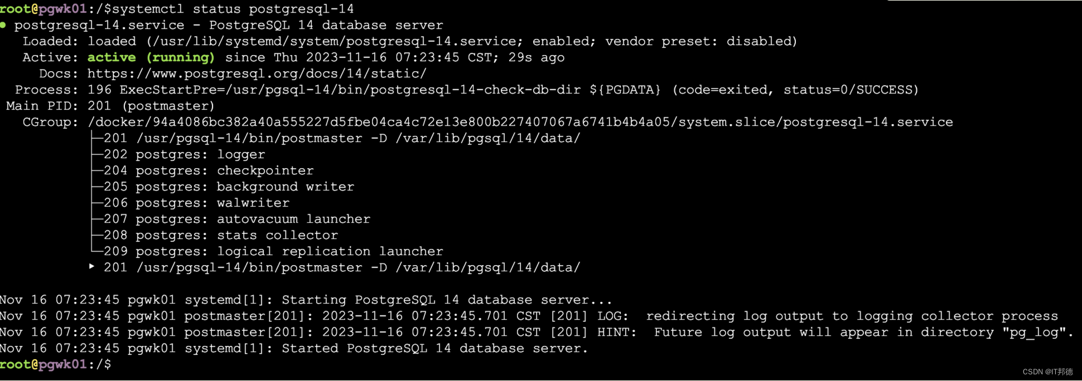Viewport: 1082px width, 381px height.
Task: Click the CGroup docker path text
Action: (520, 122)
